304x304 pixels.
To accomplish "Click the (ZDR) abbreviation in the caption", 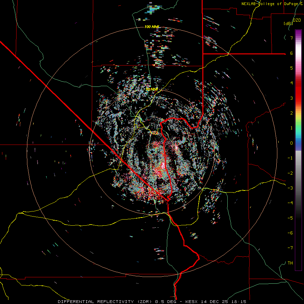I will [x=145, y=302].
